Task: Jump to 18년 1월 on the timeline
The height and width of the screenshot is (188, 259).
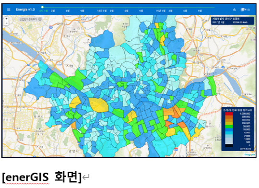Action: pyautogui.click(x=102, y=11)
